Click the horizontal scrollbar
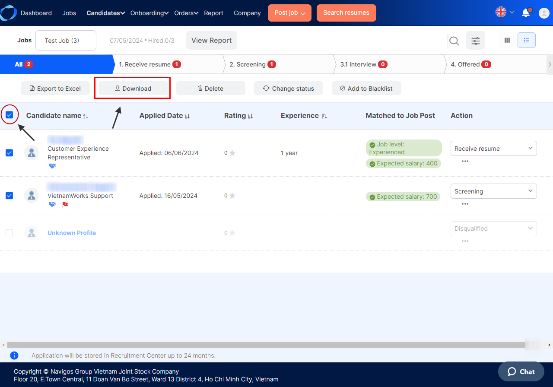553x387 pixels. 266,345
